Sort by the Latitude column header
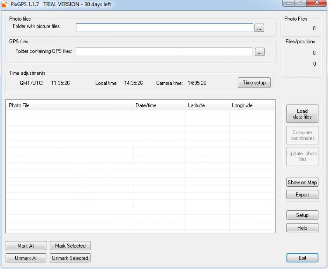This screenshot has width=328, height=269. [x=207, y=105]
